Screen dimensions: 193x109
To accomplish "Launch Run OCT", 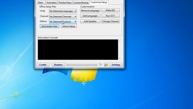I will click(110, 16).
